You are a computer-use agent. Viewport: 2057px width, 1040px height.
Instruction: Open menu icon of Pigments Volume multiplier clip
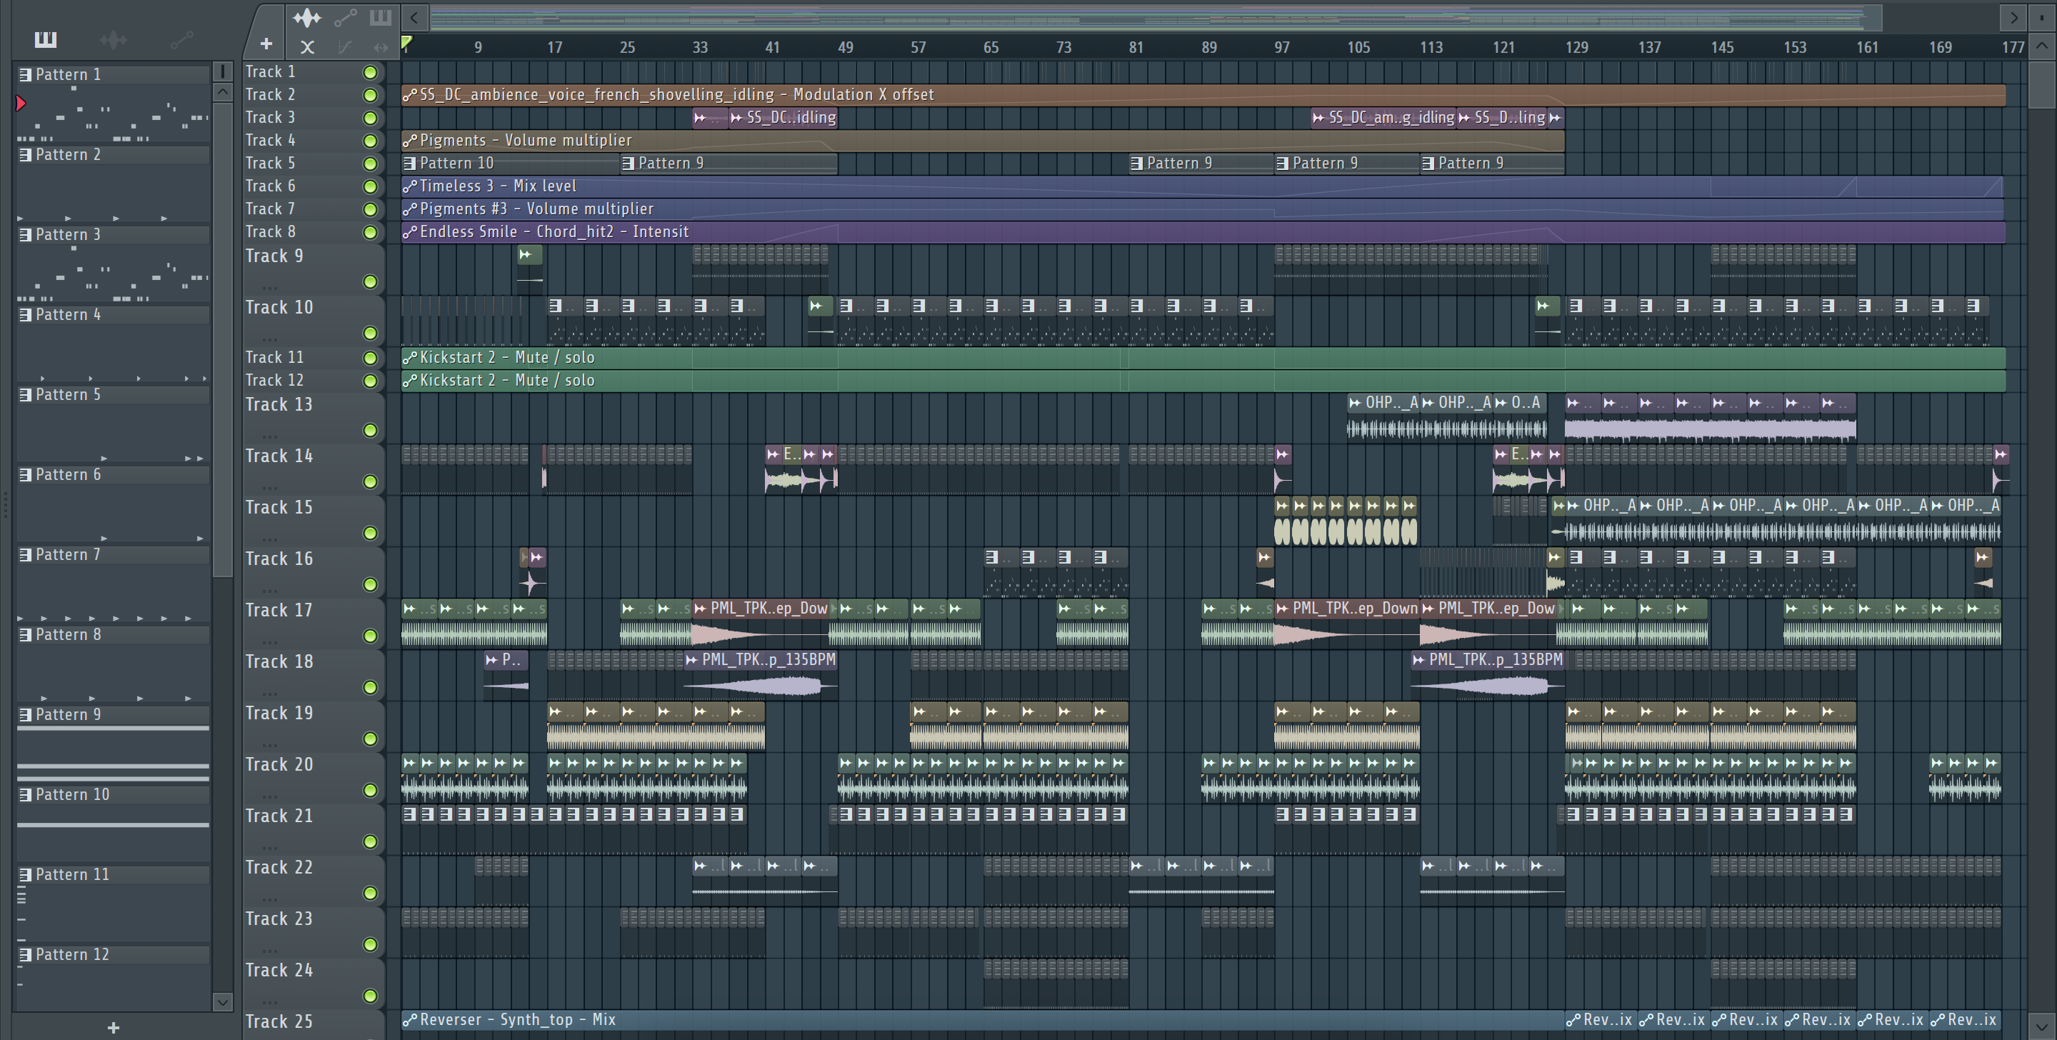(410, 141)
